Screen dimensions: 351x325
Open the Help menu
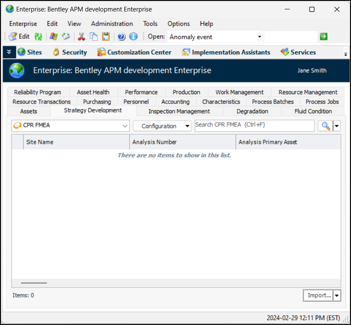pos(207,24)
